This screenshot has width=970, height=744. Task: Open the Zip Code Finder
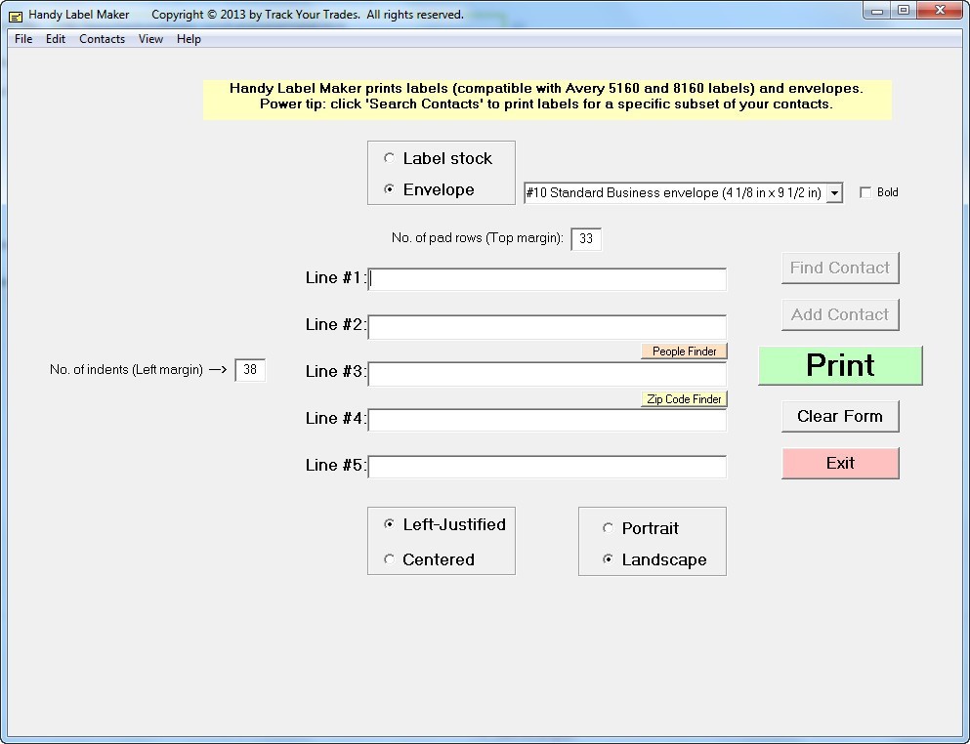tap(683, 398)
